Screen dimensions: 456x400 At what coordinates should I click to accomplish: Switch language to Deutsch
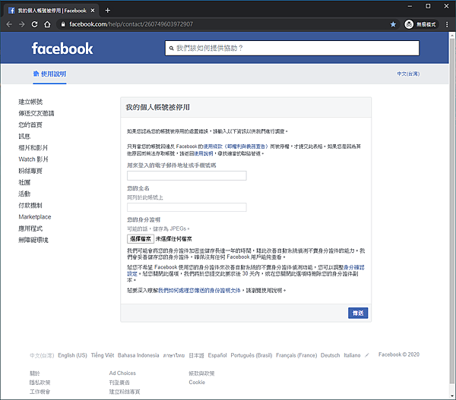click(x=330, y=355)
